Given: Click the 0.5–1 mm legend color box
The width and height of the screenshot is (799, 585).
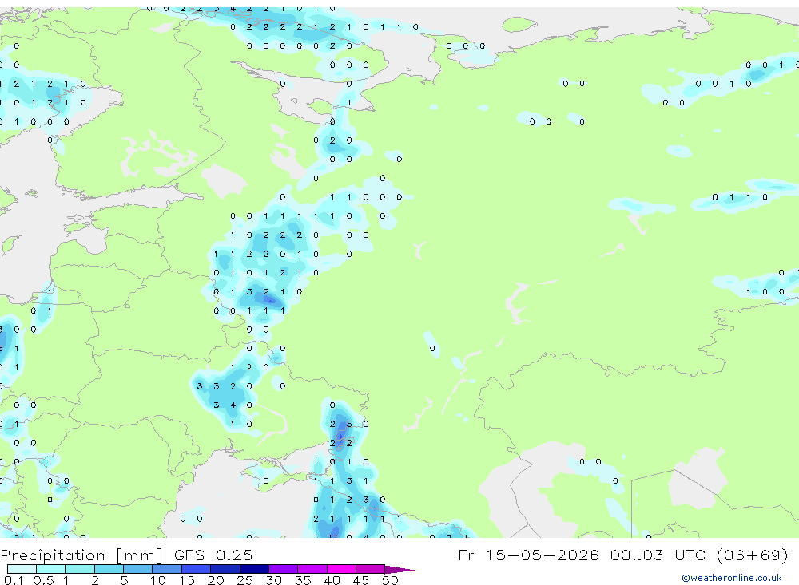Looking at the screenshot, I should point(51,569).
